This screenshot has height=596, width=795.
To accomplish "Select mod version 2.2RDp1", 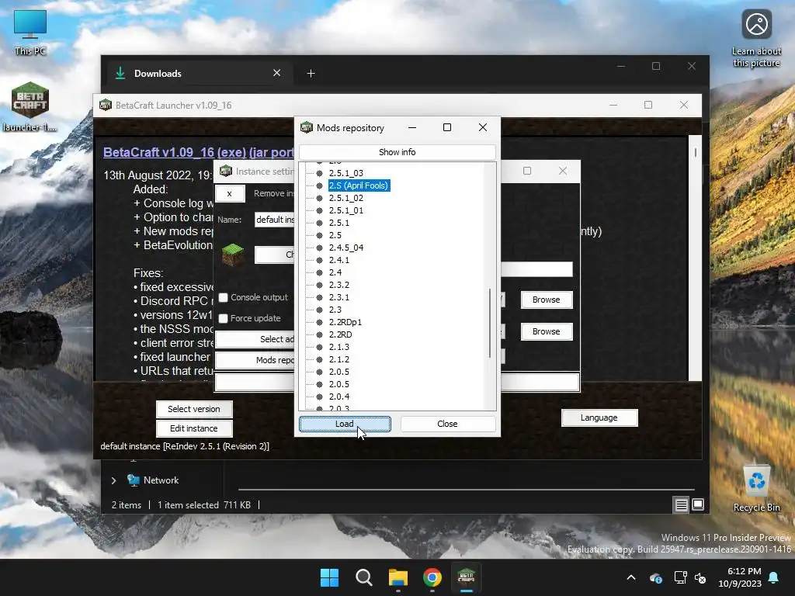I will pos(345,322).
